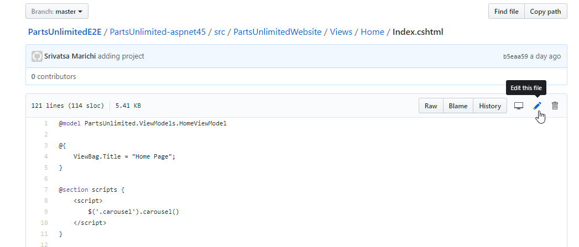Click 0 contributors text

[x=54, y=77]
